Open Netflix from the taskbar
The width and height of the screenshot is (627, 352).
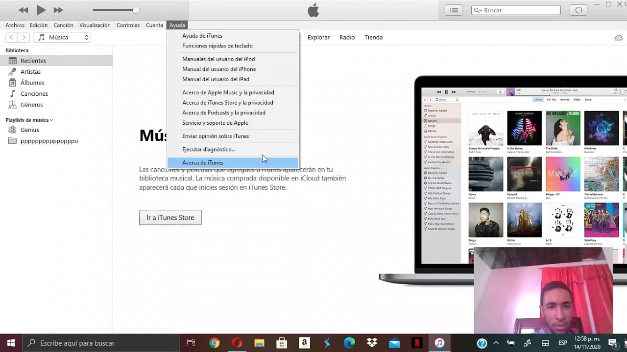(x=417, y=343)
